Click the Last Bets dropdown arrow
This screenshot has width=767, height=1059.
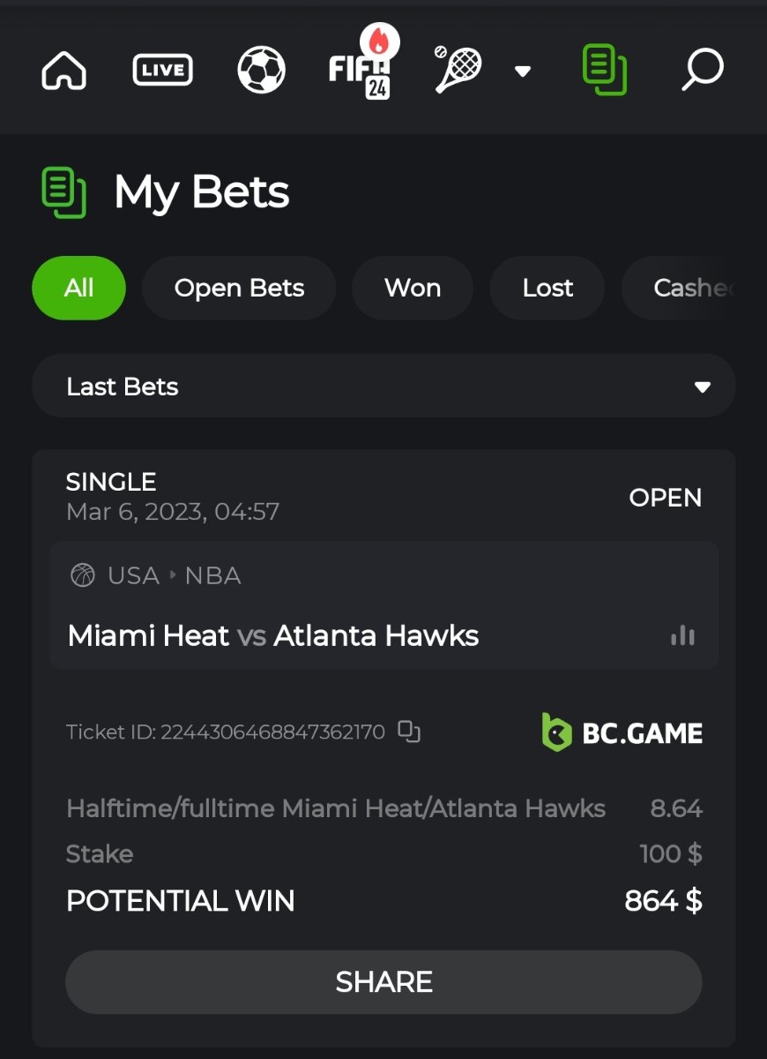702,387
